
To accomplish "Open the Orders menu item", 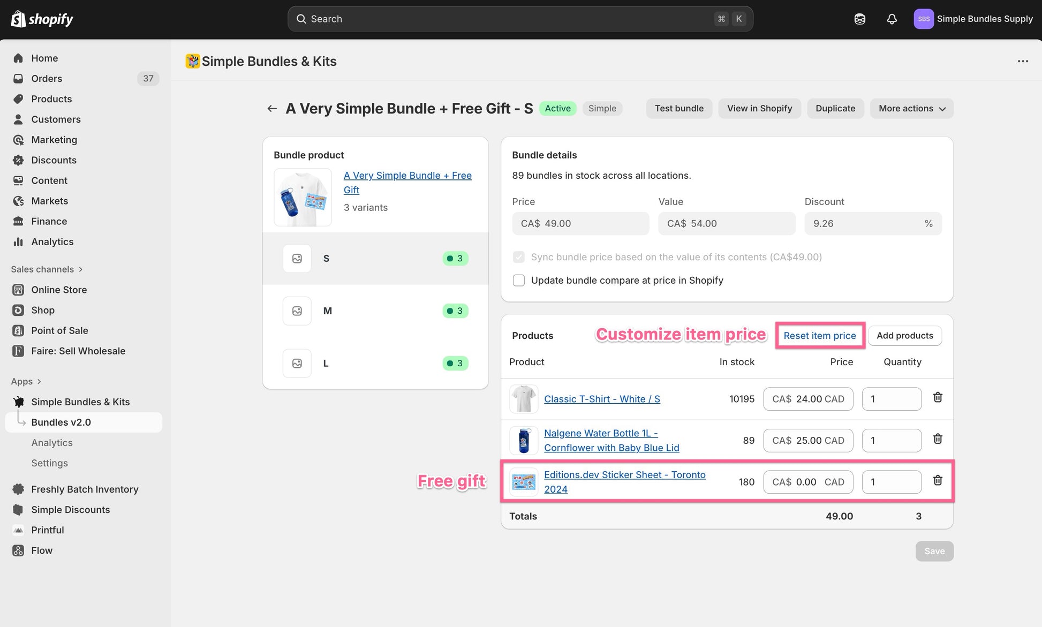I will tap(47, 79).
